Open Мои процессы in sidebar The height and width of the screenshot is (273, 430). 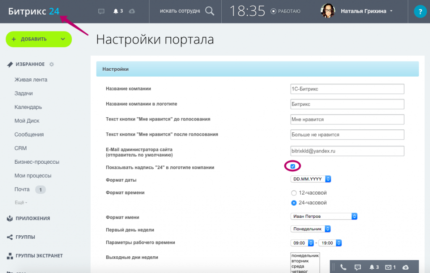[33, 175]
